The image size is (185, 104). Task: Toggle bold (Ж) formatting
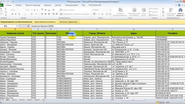click(12, 14)
